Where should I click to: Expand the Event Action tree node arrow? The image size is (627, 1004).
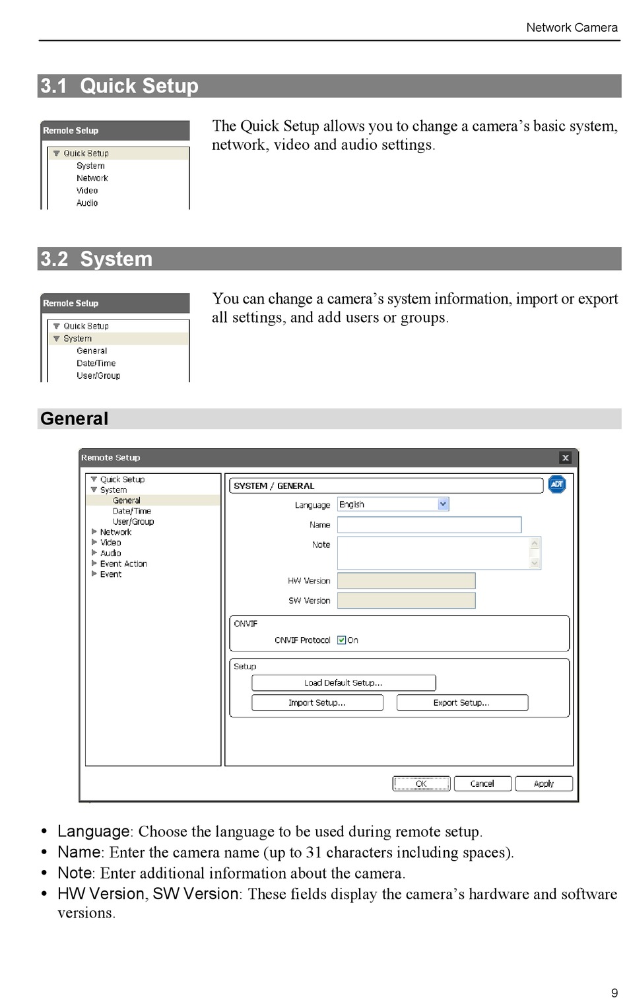pyautogui.click(x=94, y=563)
